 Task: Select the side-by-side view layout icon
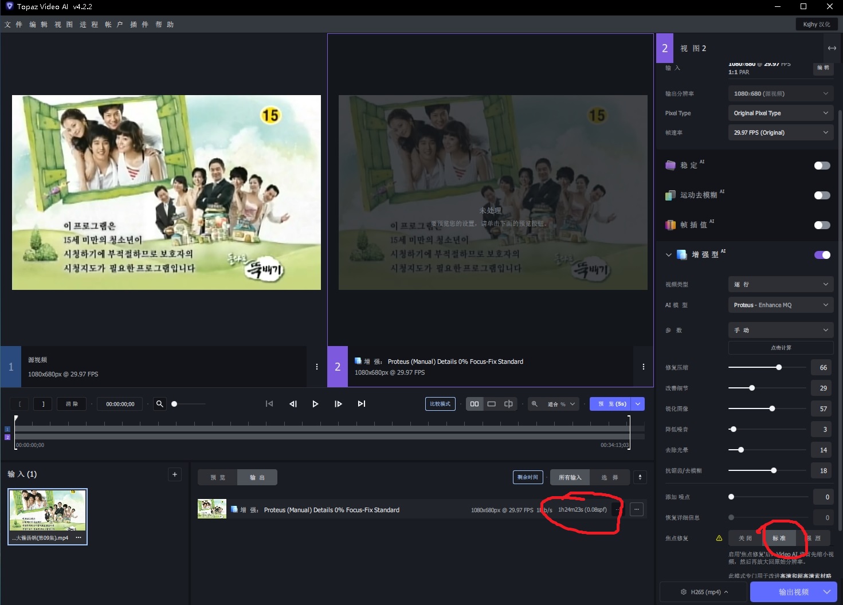pyautogui.click(x=475, y=404)
